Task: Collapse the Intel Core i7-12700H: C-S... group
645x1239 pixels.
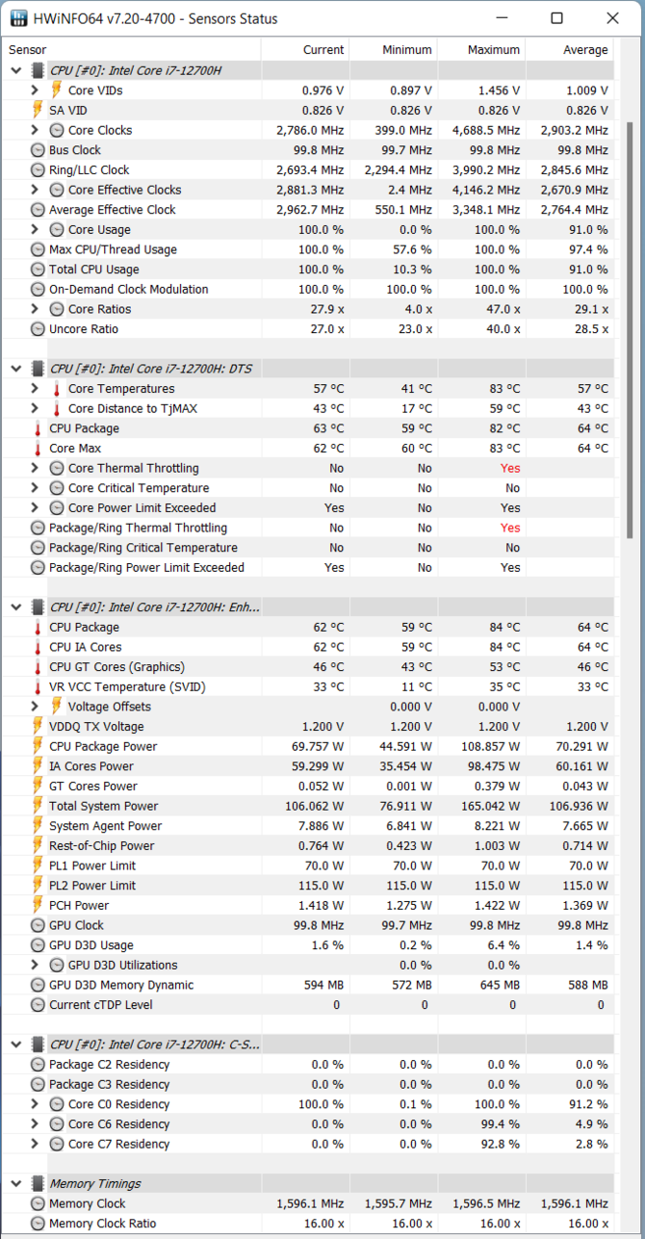Action: (x=16, y=1045)
